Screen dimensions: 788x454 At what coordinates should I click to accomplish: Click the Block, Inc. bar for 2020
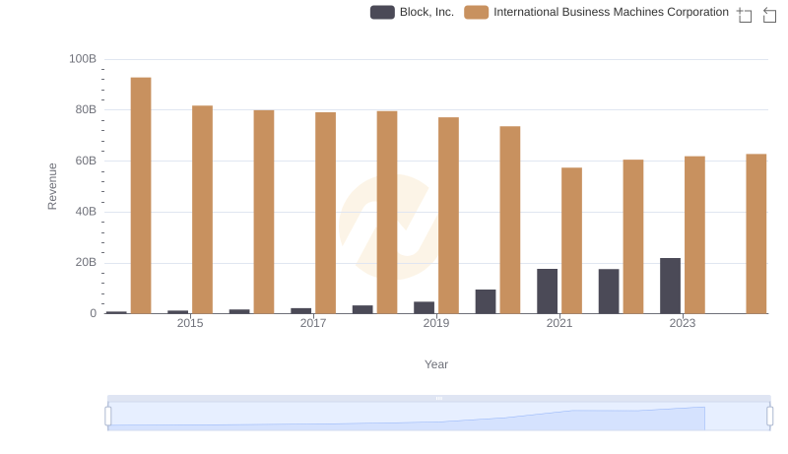pyautogui.click(x=486, y=301)
